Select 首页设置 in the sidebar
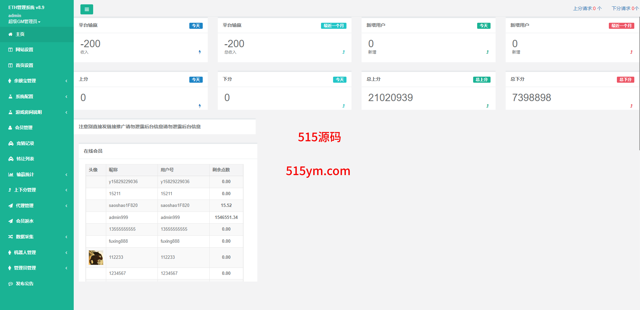 click(24, 65)
